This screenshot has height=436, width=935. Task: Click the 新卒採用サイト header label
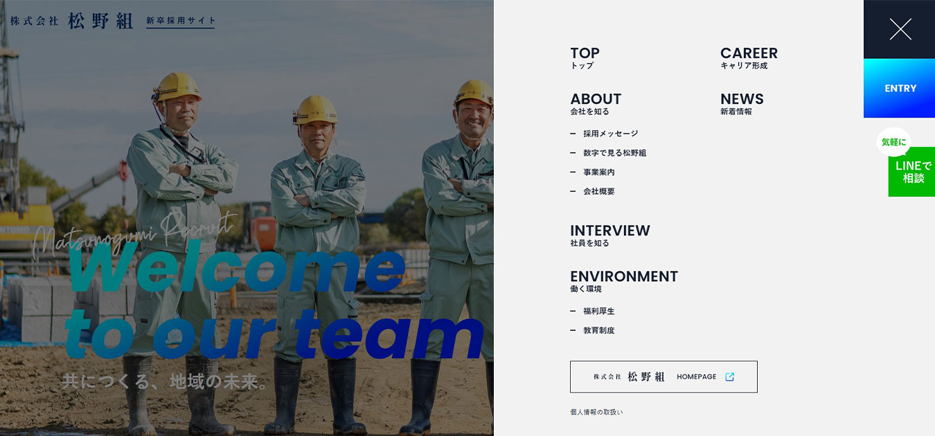pos(180,21)
